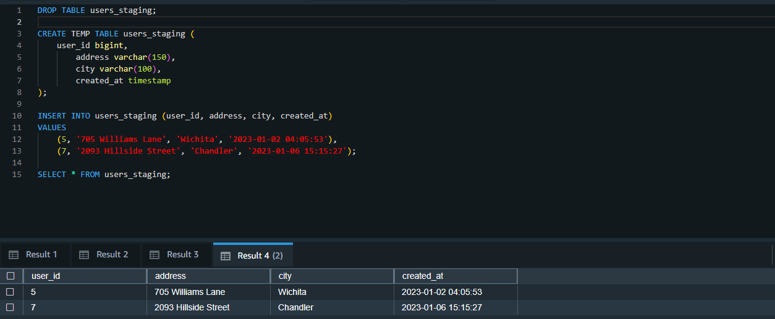
Task: Select the '2093 Hillside Street' cell
Action: [192, 307]
